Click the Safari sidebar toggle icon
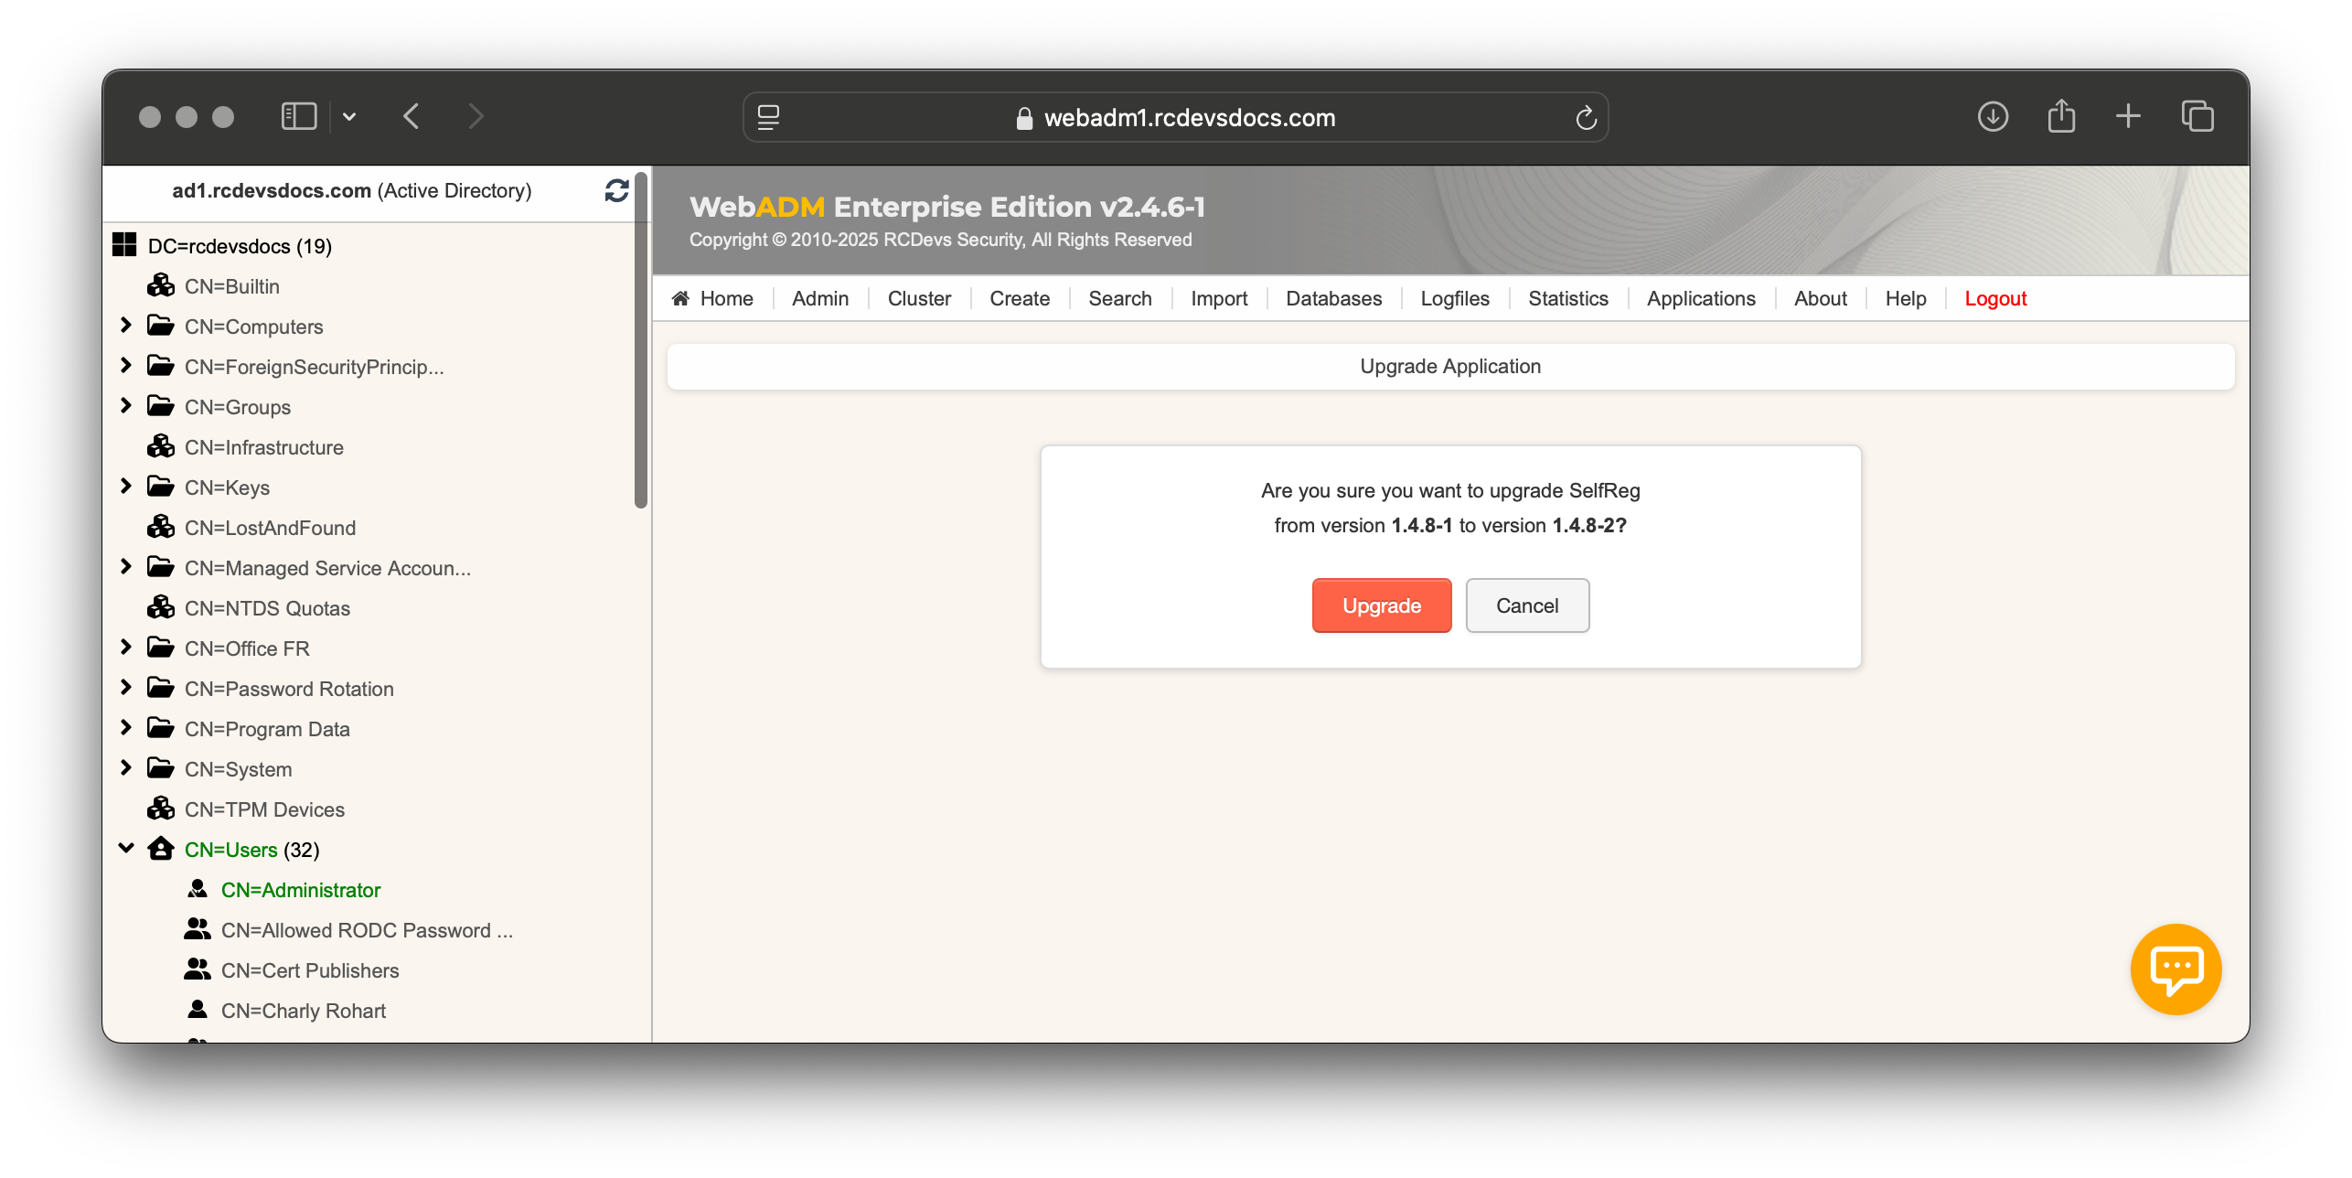Screen dimensions: 2352x1178 299,117
